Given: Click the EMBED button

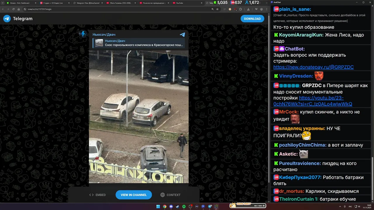Looking at the screenshot, I should point(98,195).
